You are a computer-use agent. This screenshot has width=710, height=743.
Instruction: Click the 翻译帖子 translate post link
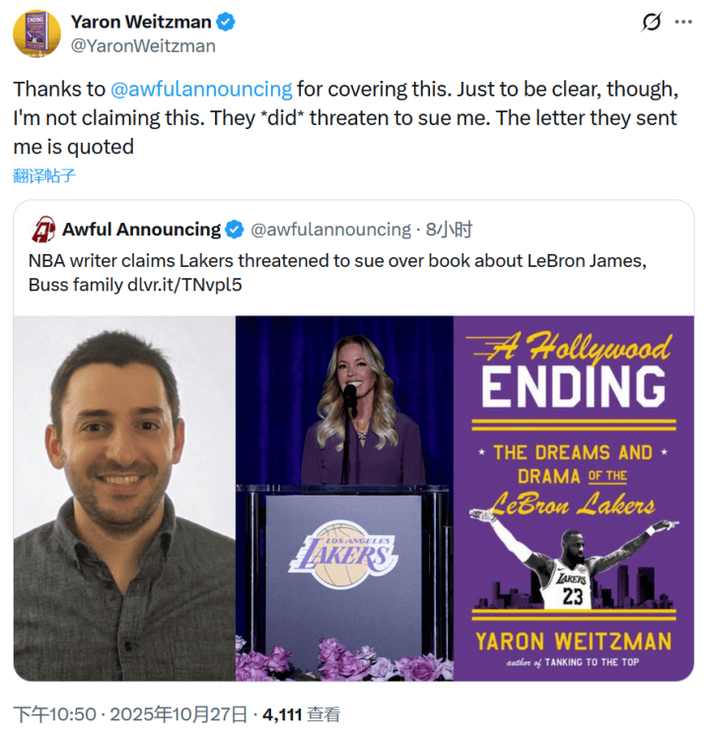coord(44,175)
